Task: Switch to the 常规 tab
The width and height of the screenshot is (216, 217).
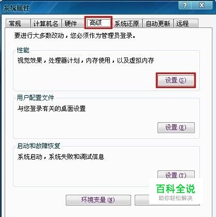Action: tap(18, 24)
